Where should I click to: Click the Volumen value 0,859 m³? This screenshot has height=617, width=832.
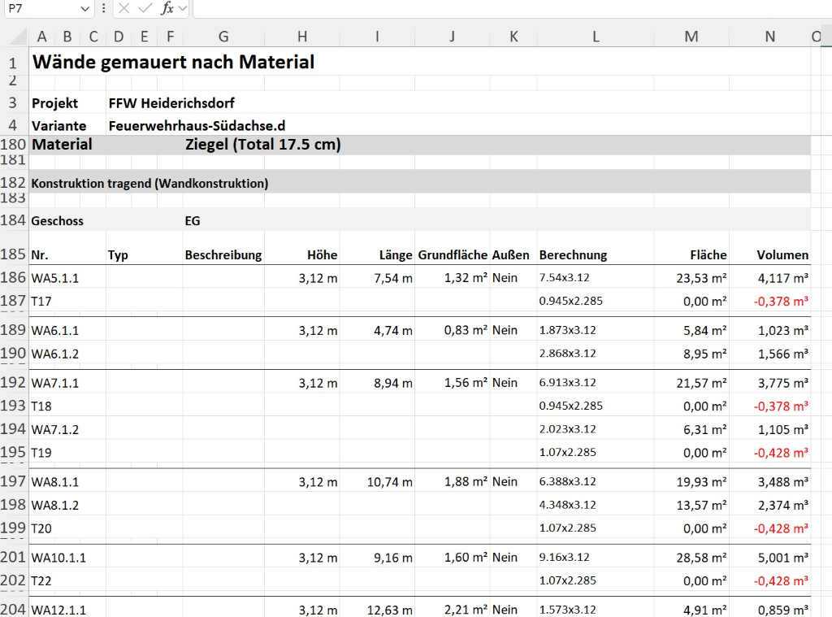click(782, 610)
